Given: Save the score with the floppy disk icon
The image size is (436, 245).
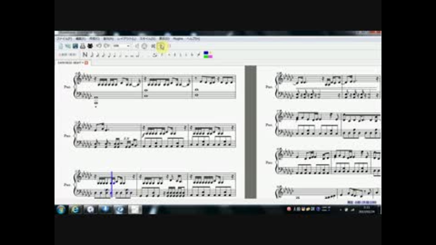Looking at the screenshot, I should click(x=75, y=46).
